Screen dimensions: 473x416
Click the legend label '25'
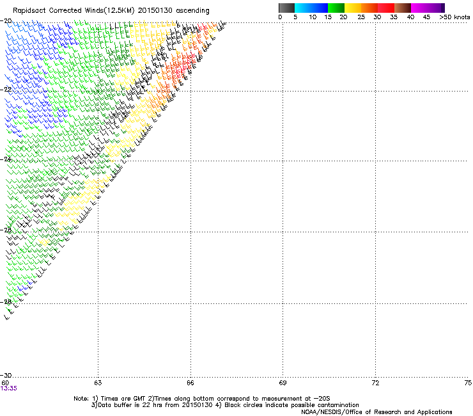click(361, 17)
